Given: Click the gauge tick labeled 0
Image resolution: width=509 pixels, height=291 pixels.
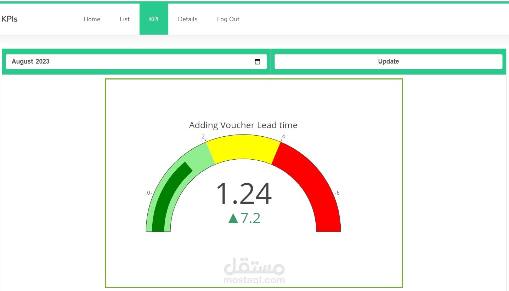Looking at the screenshot, I should coord(149,193).
